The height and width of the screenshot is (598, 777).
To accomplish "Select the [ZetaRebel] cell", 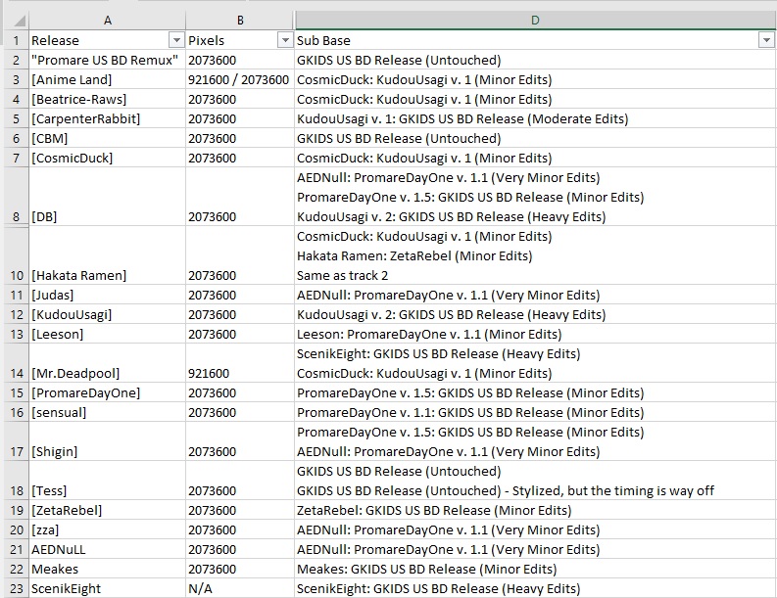I will pos(107,510).
